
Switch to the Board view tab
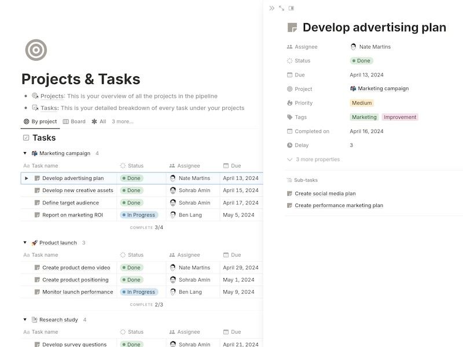(74, 121)
